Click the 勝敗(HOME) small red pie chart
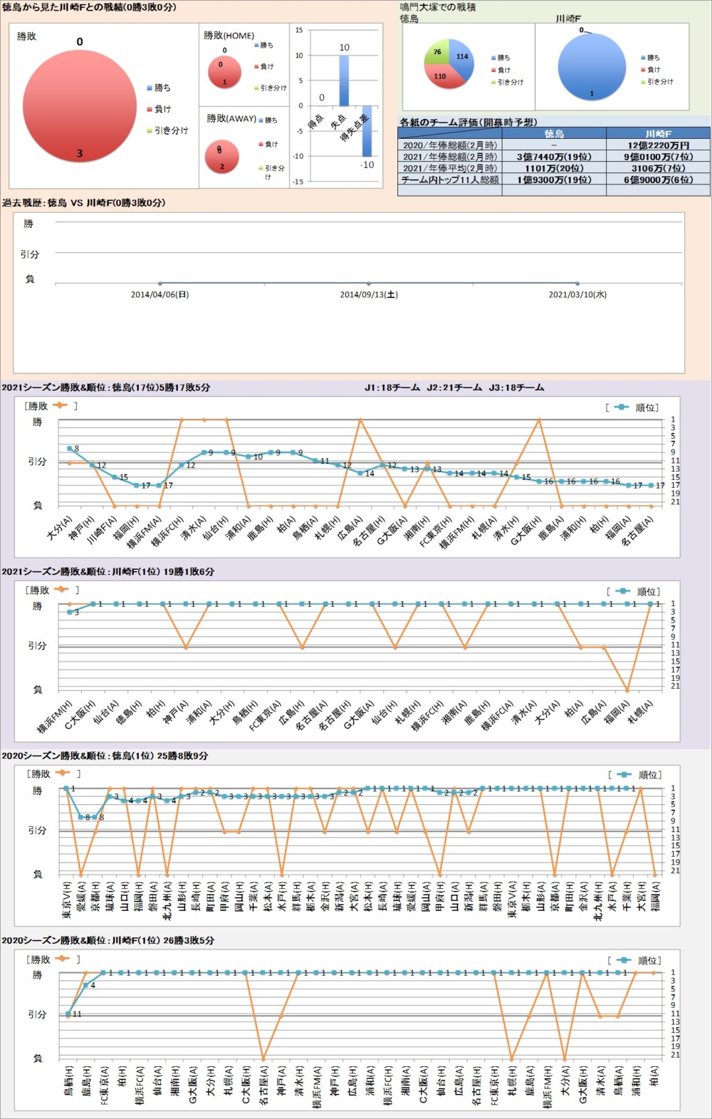The width and height of the screenshot is (712, 1119). click(224, 73)
